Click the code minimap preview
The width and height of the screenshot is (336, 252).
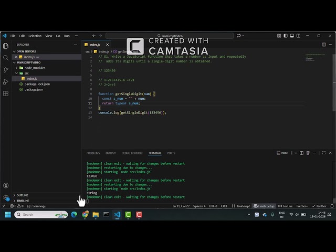[x=315, y=57]
